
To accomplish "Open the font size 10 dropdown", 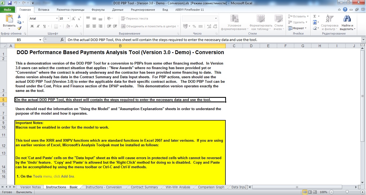I will pos(69,18).
